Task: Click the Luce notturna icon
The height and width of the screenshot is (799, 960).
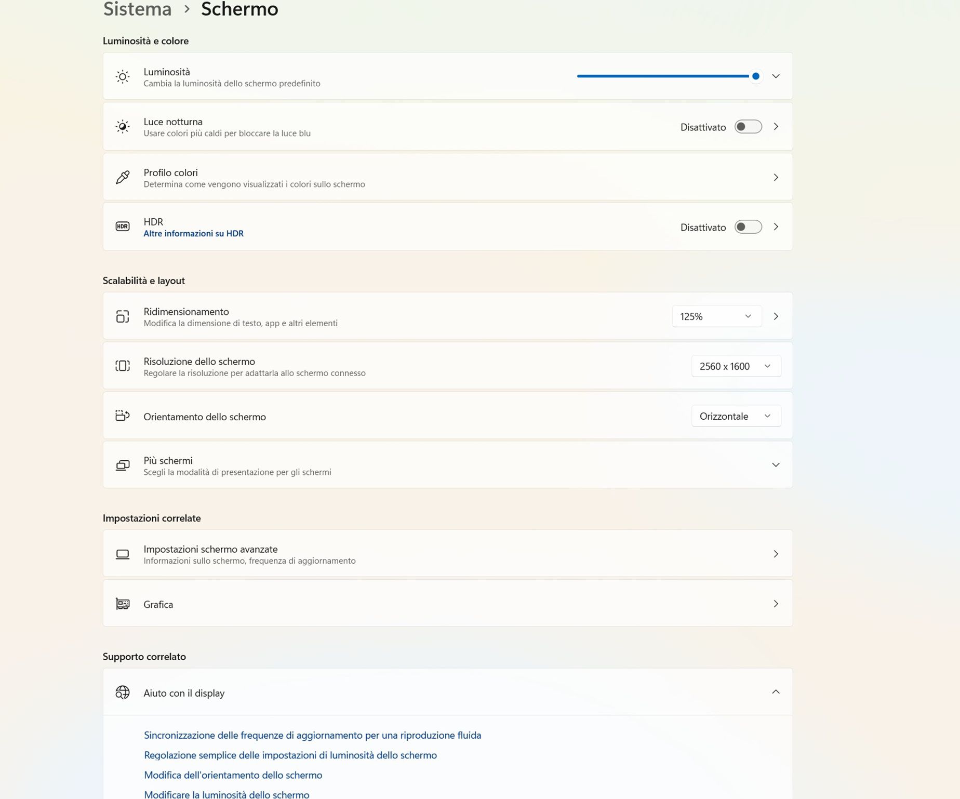Action: tap(123, 127)
